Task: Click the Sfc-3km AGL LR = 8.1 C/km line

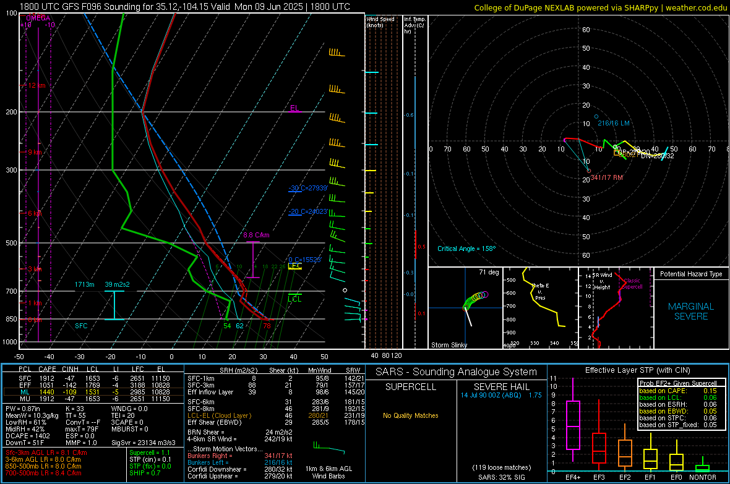Action: click(46, 452)
